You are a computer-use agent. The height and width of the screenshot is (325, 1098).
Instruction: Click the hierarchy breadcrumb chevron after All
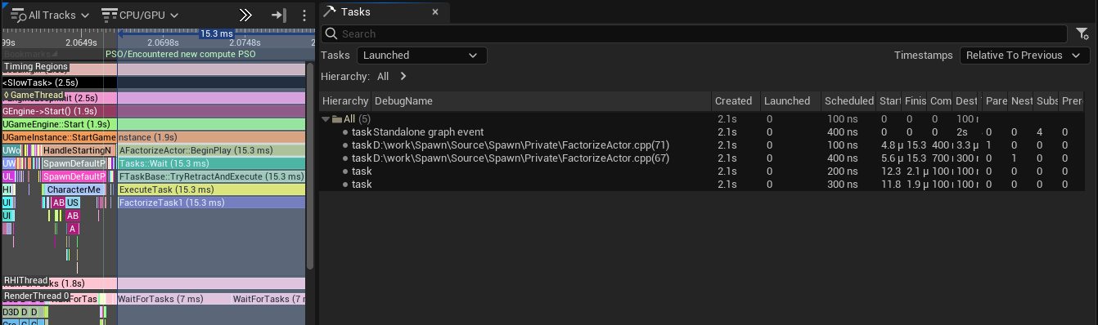tap(403, 76)
